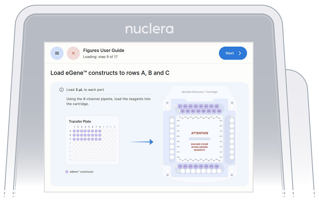Click the eGene constructs legend swatch
This screenshot has height=201, width=319.
(x=67, y=172)
